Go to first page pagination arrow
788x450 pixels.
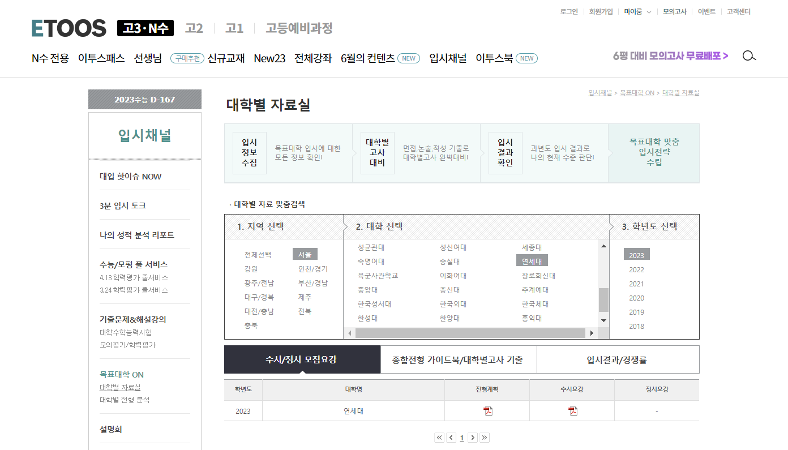click(x=439, y=438)
